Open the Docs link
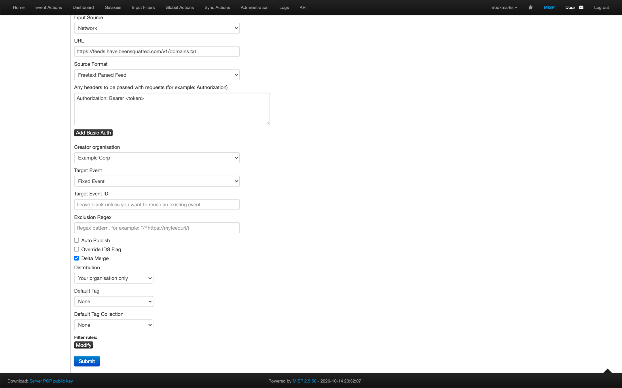622x388 pixels. 570,7
